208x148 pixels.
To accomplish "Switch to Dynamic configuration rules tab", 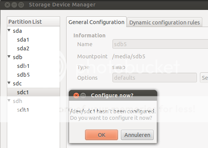I will (165, 23).
